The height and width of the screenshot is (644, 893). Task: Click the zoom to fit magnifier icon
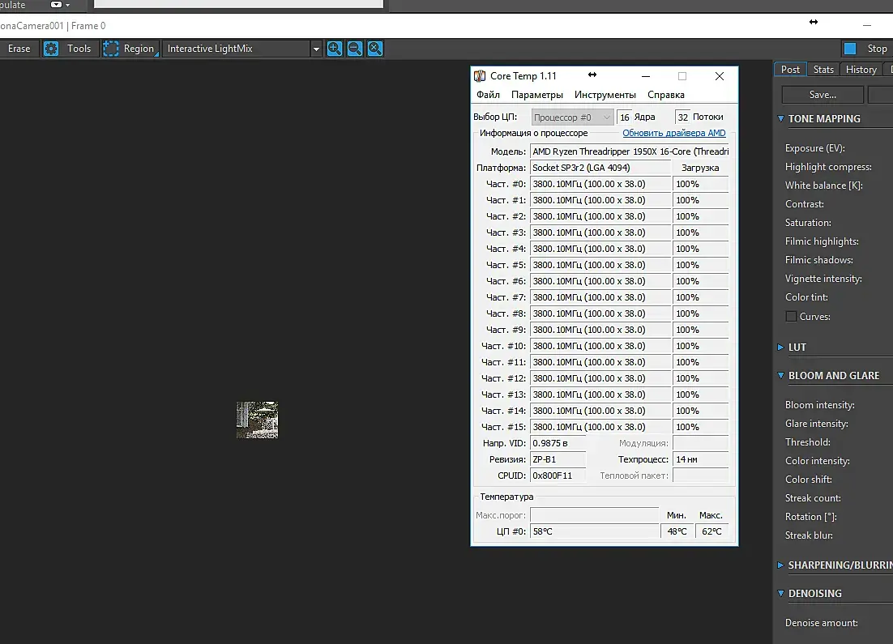coord(374,49)
